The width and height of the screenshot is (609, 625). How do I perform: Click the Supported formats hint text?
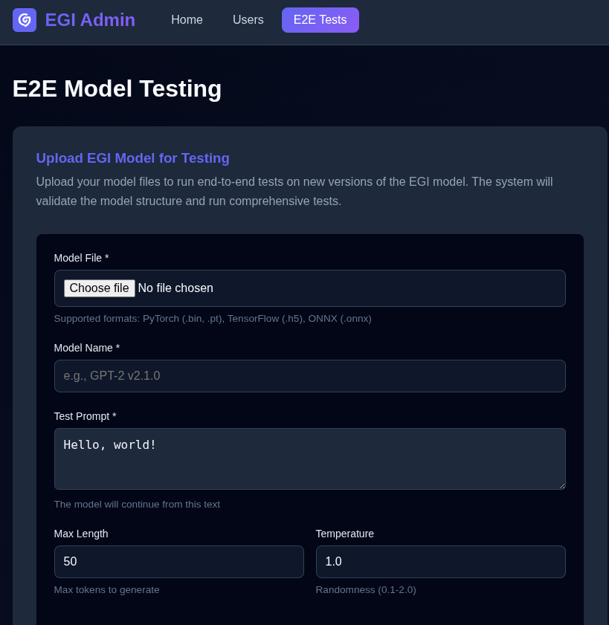tap(212, 319)
